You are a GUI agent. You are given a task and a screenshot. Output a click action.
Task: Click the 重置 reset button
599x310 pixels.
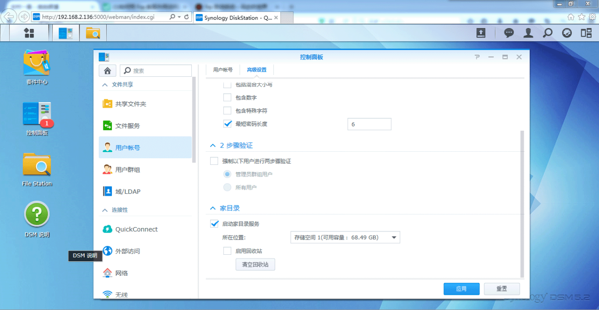(502, 289)
